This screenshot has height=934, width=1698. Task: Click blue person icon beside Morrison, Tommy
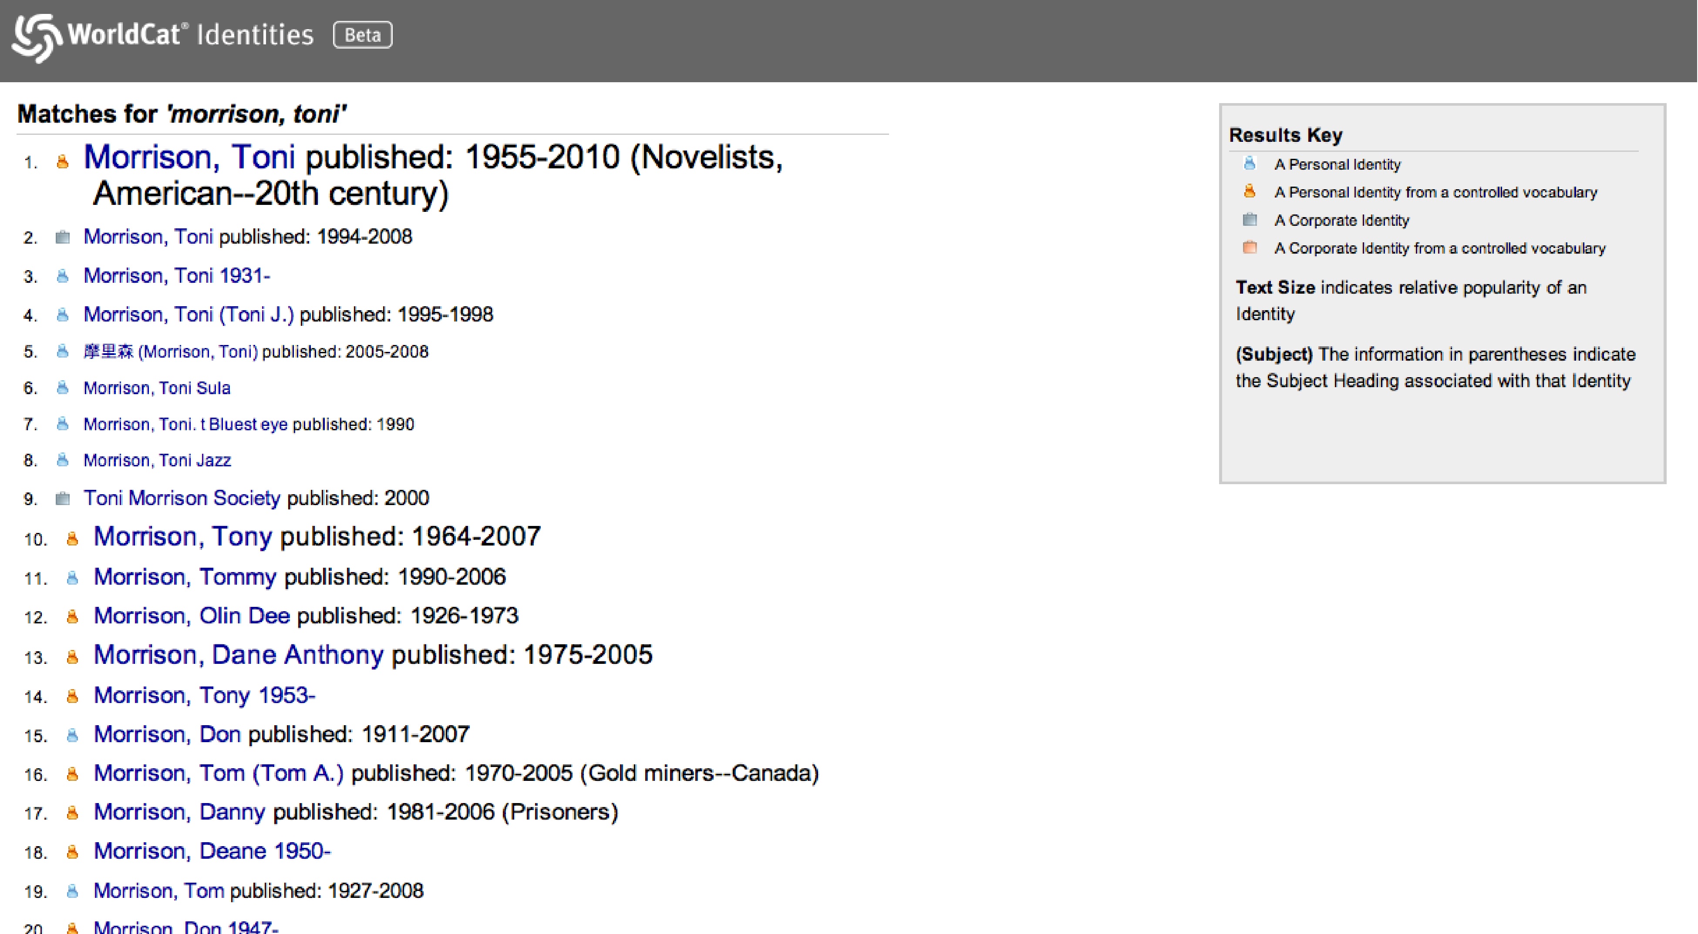(x=73, y=578)
